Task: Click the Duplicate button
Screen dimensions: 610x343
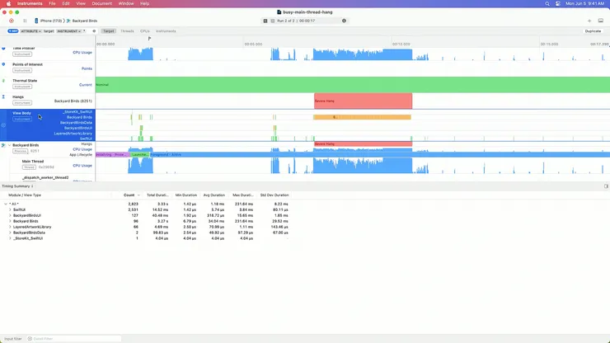Action: [593, 31]
